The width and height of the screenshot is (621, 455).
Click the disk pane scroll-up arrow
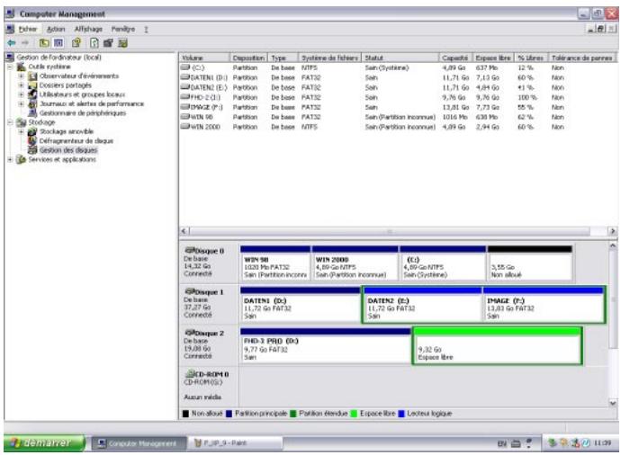pyautogui.click(x=613, y=245)
